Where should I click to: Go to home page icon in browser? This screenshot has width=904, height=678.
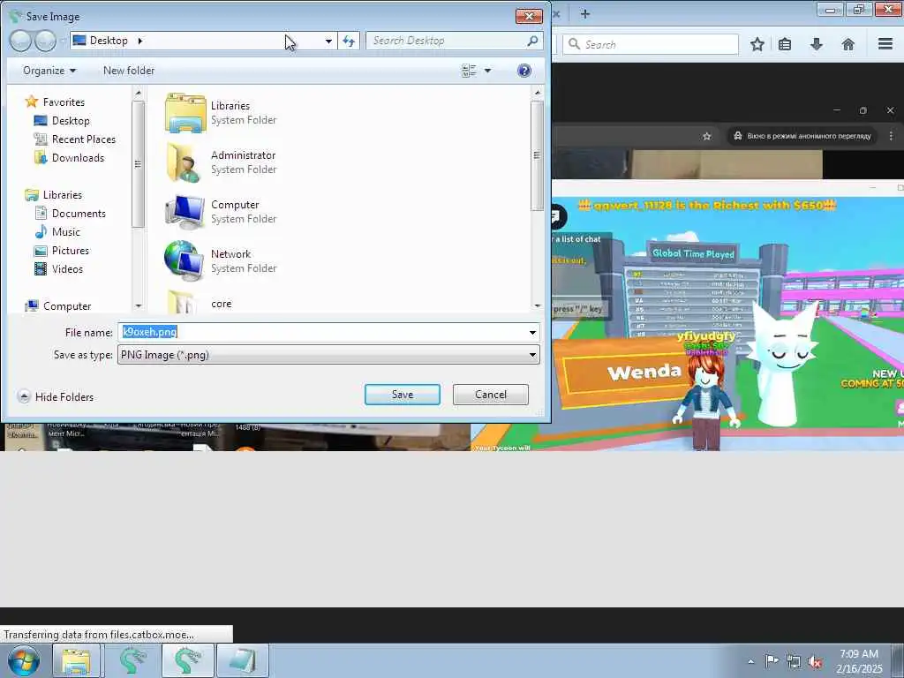pos(848,44)
